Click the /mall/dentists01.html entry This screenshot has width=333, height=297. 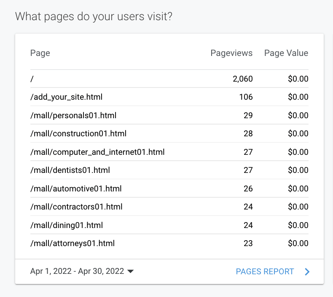coord(70,170)
